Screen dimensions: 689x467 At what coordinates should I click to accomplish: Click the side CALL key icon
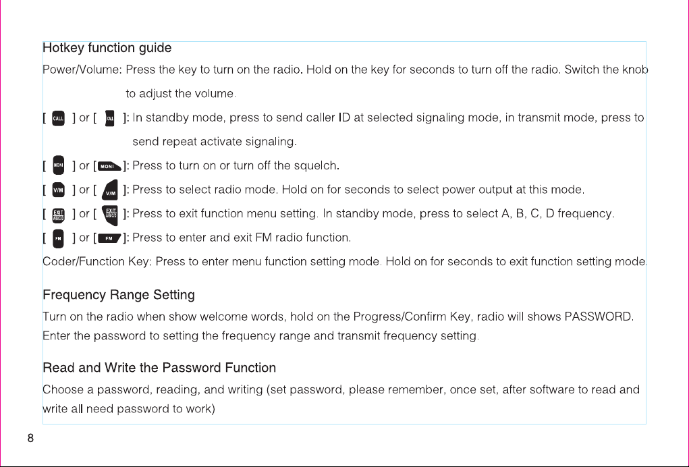point(110,118)
